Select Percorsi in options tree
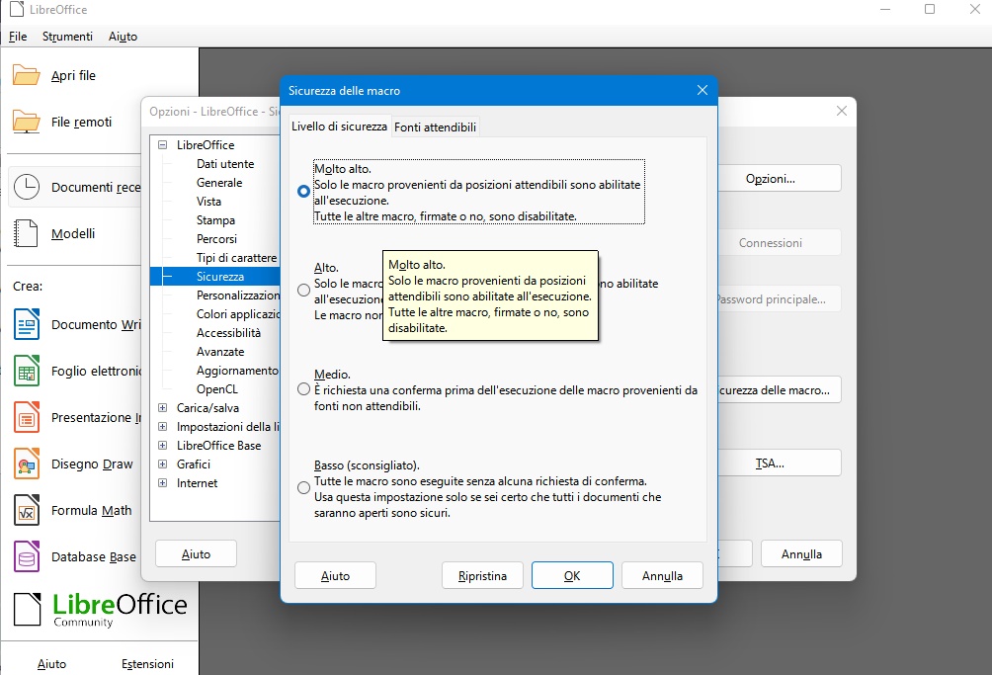 tap(216, 239)
